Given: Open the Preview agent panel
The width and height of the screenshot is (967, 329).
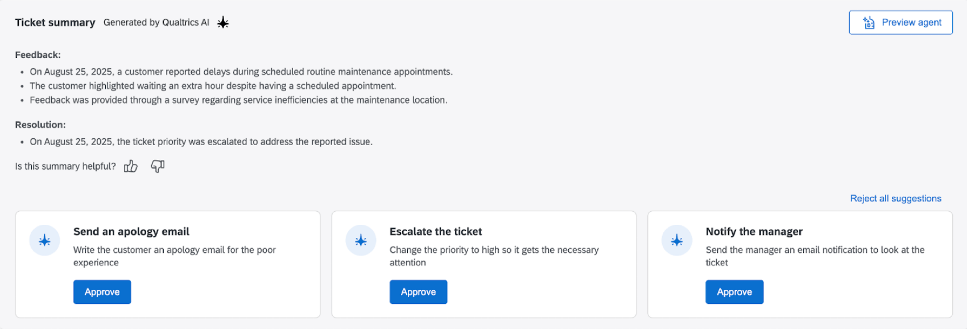Looking at the screenshot, I should tap(900, 22).
